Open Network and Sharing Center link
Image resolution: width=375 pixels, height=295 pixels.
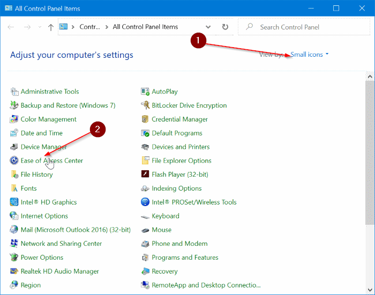pos(61,244)
